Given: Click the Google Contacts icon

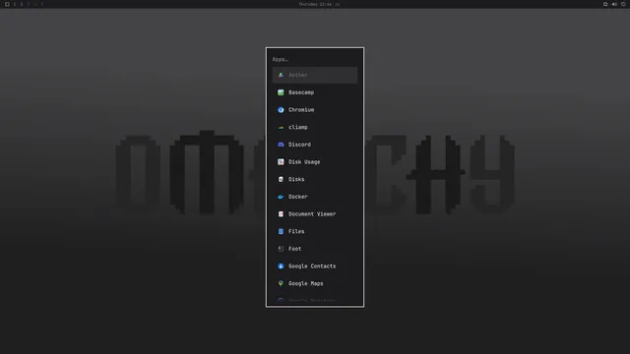Looking at the screenshot, I should 281,266.
